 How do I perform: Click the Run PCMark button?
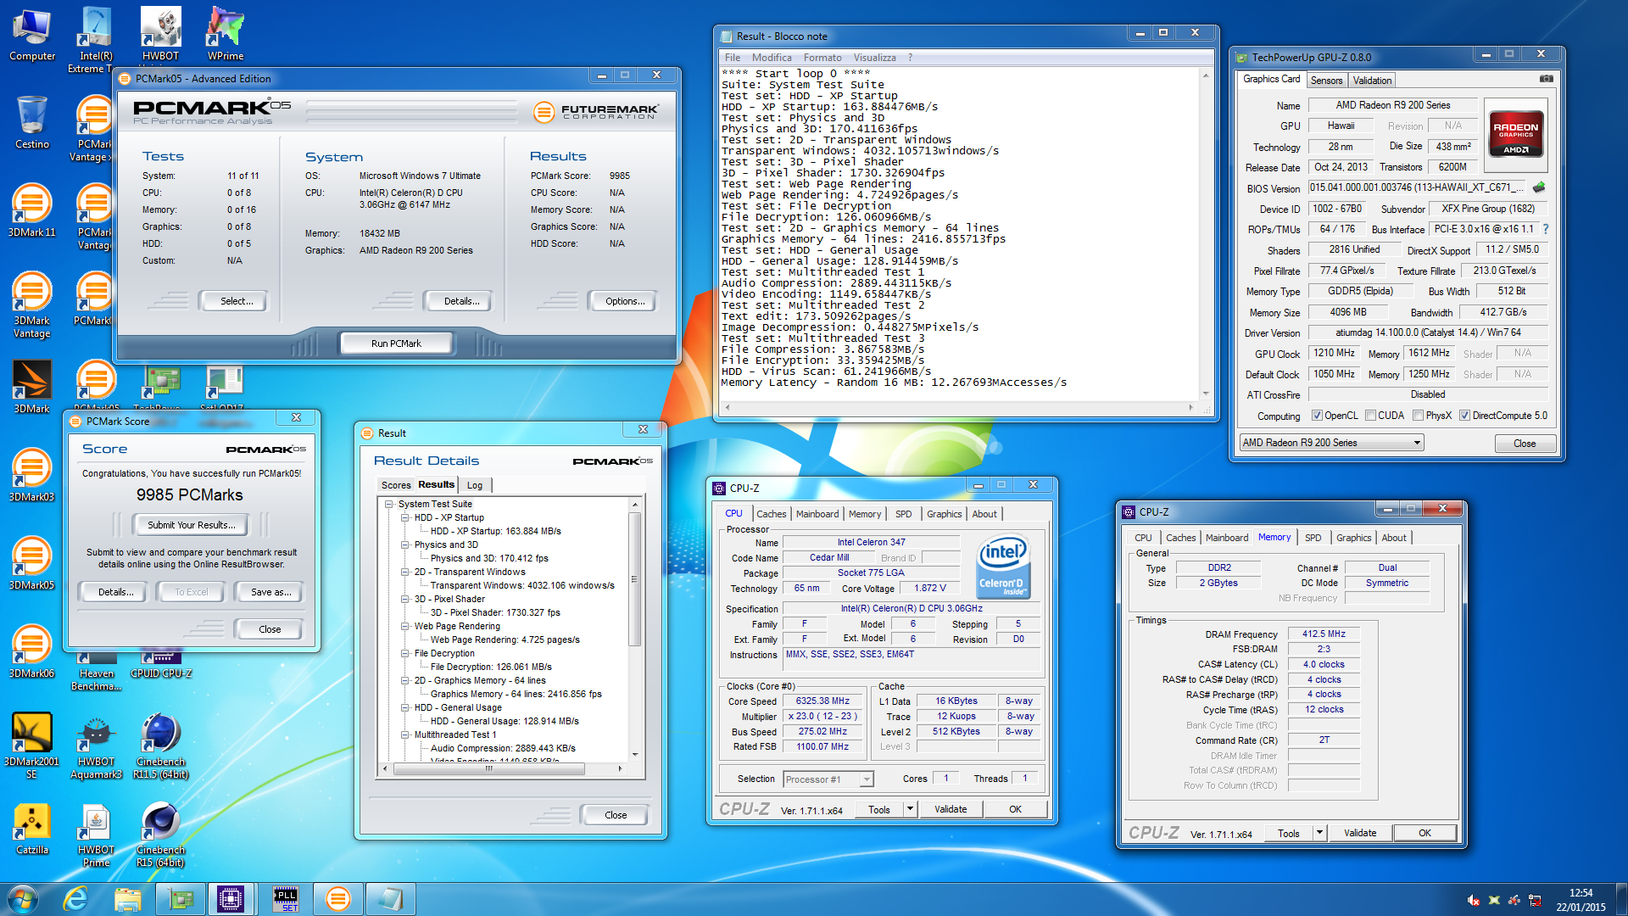coord(396,343)
